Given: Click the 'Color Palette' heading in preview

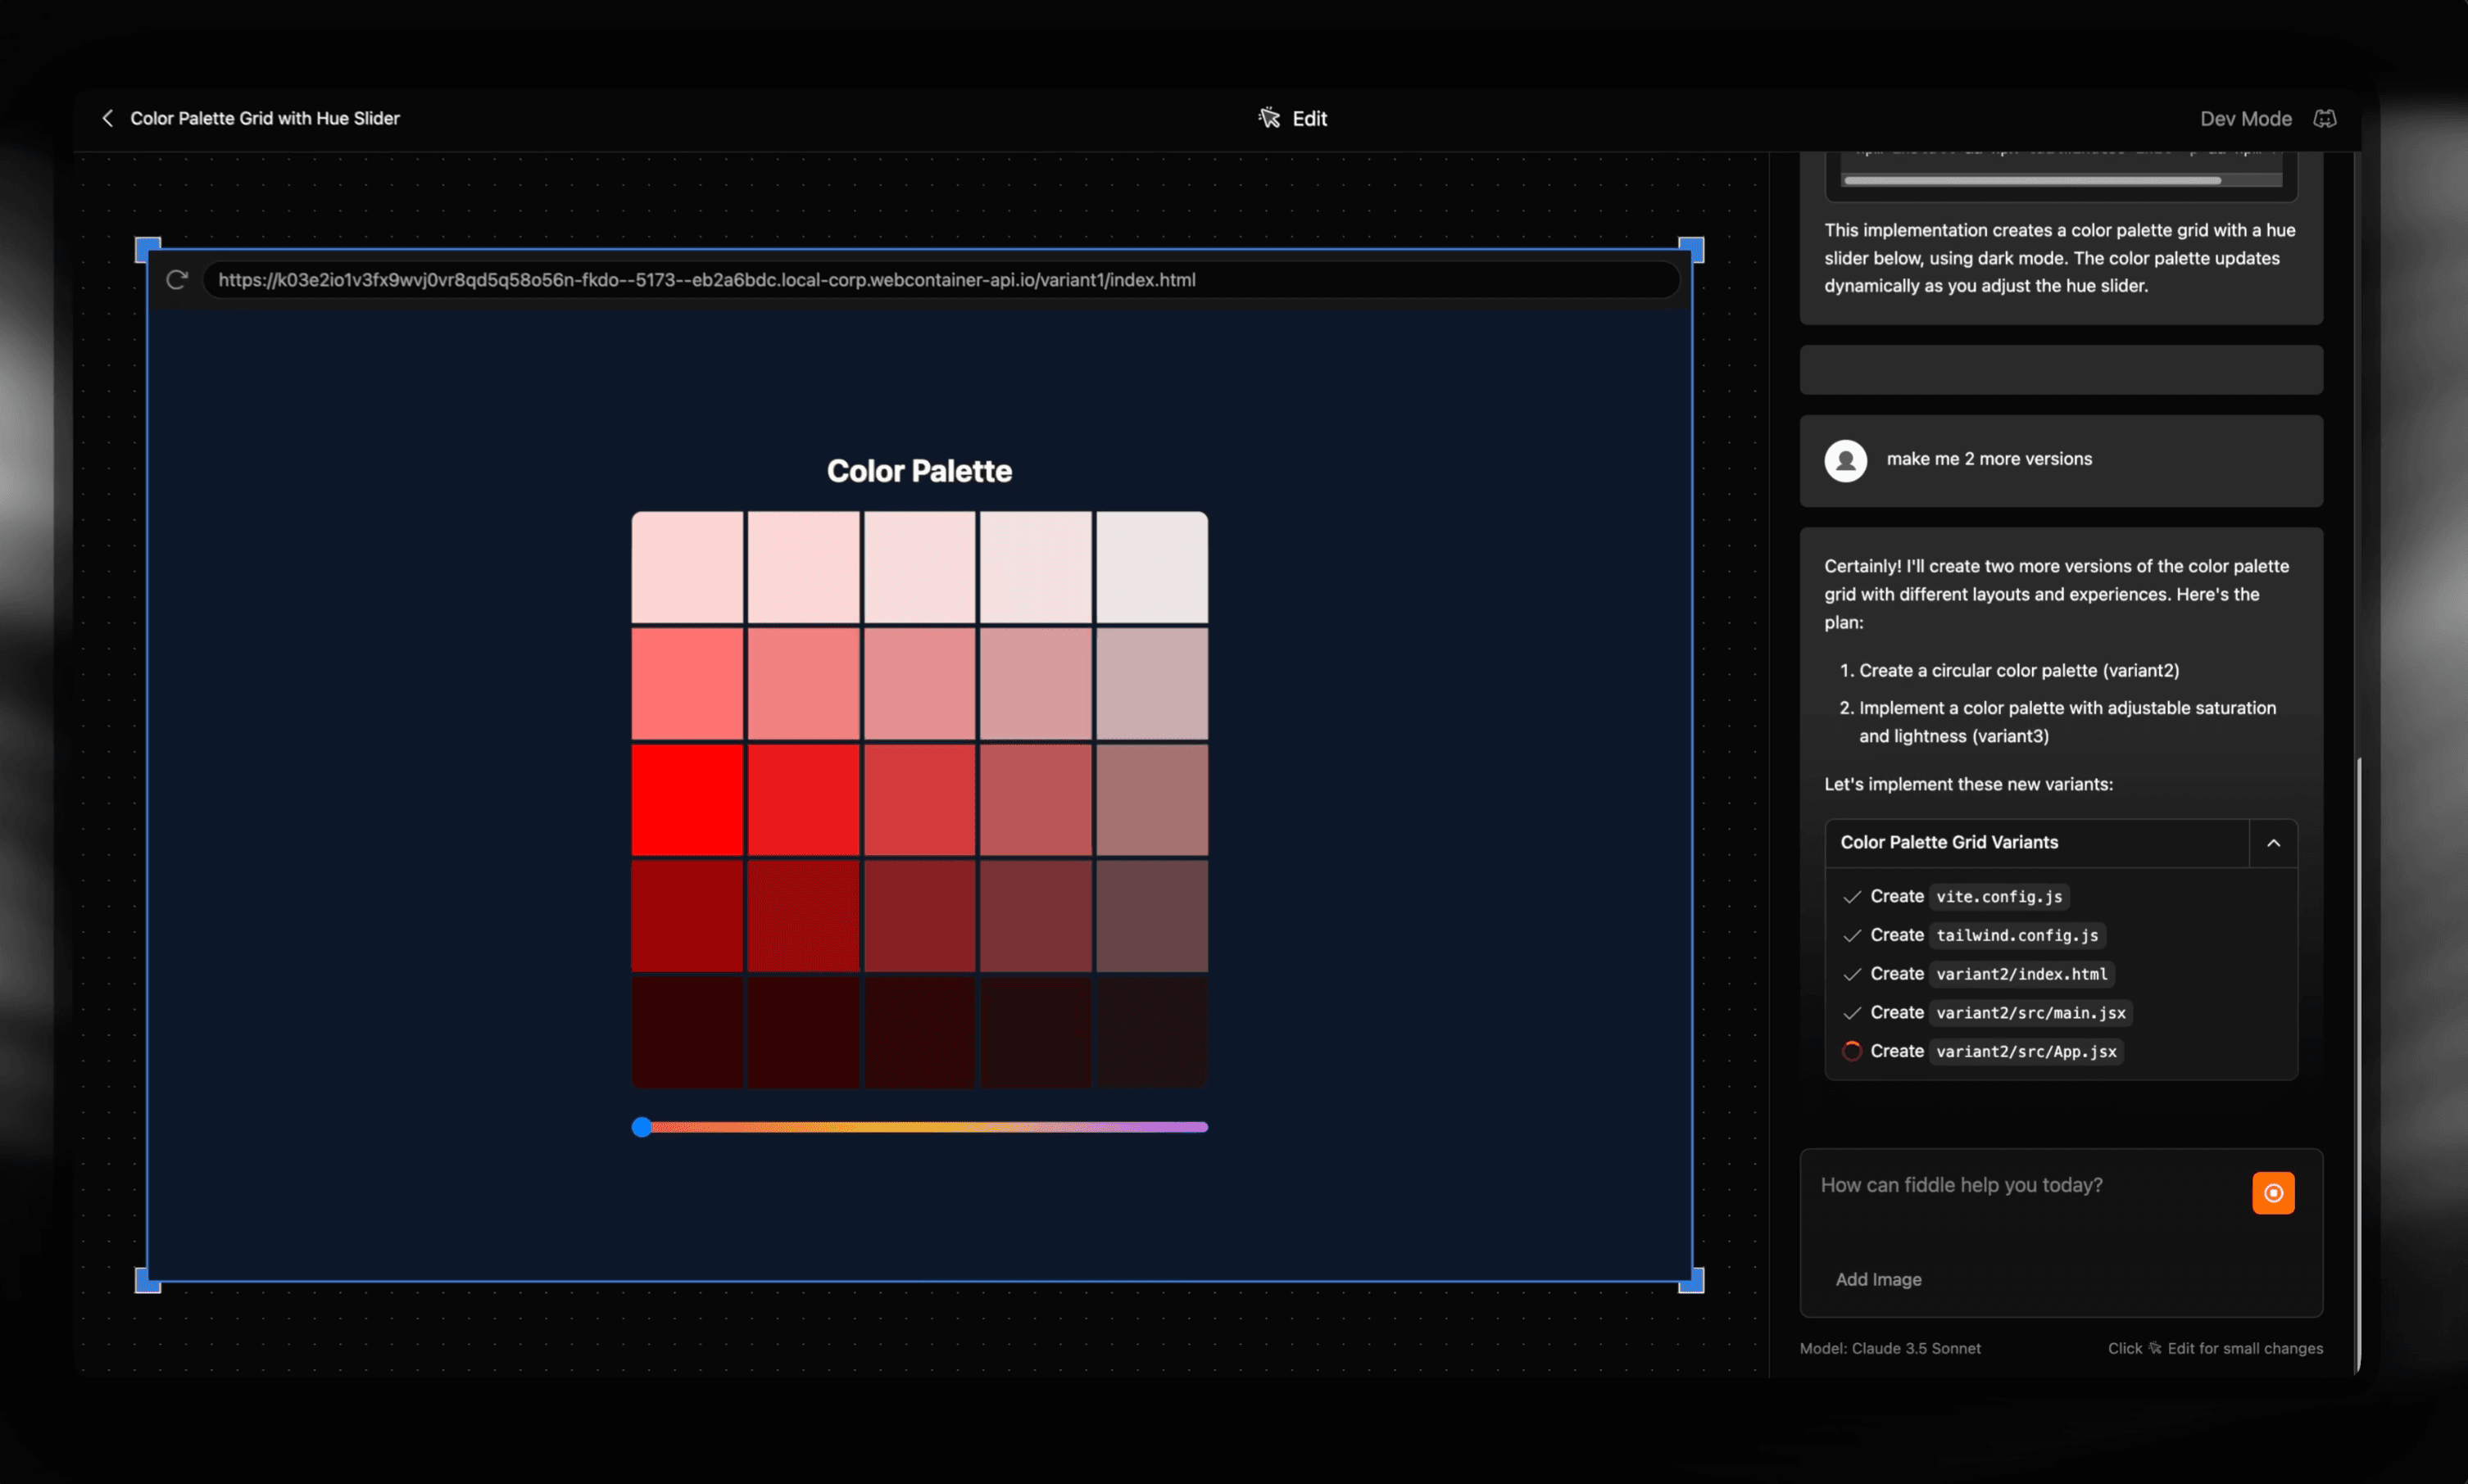Looking at the screenshot, I should tap(919, 471).
